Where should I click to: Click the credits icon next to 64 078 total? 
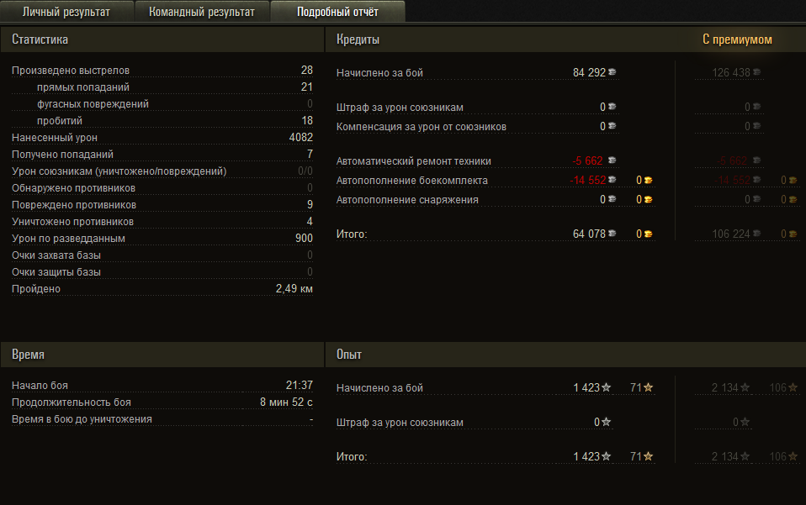[612, 234]
